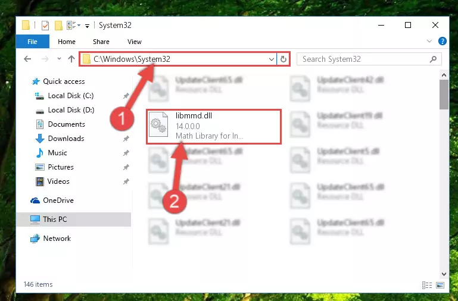Click the Properties checkmark icon in title bar
Viewport: 458px width, 301px height.
pos(45,26)
